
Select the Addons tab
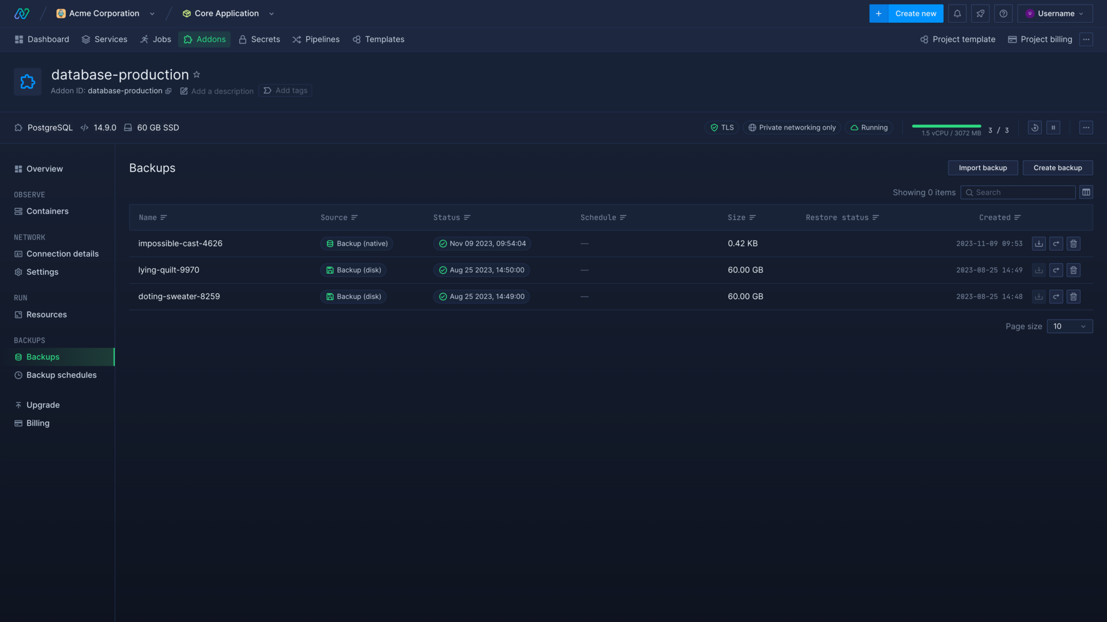(204, 39)
